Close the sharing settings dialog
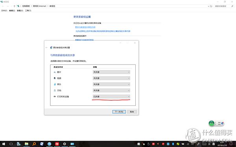This screenshot has width=236, height=147. click(135, 43)
